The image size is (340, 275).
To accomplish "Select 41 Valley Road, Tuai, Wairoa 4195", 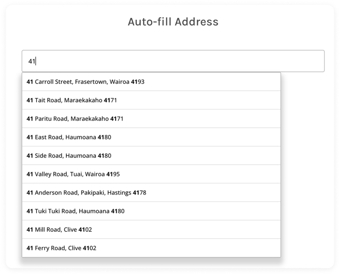I will pos(152,174).
